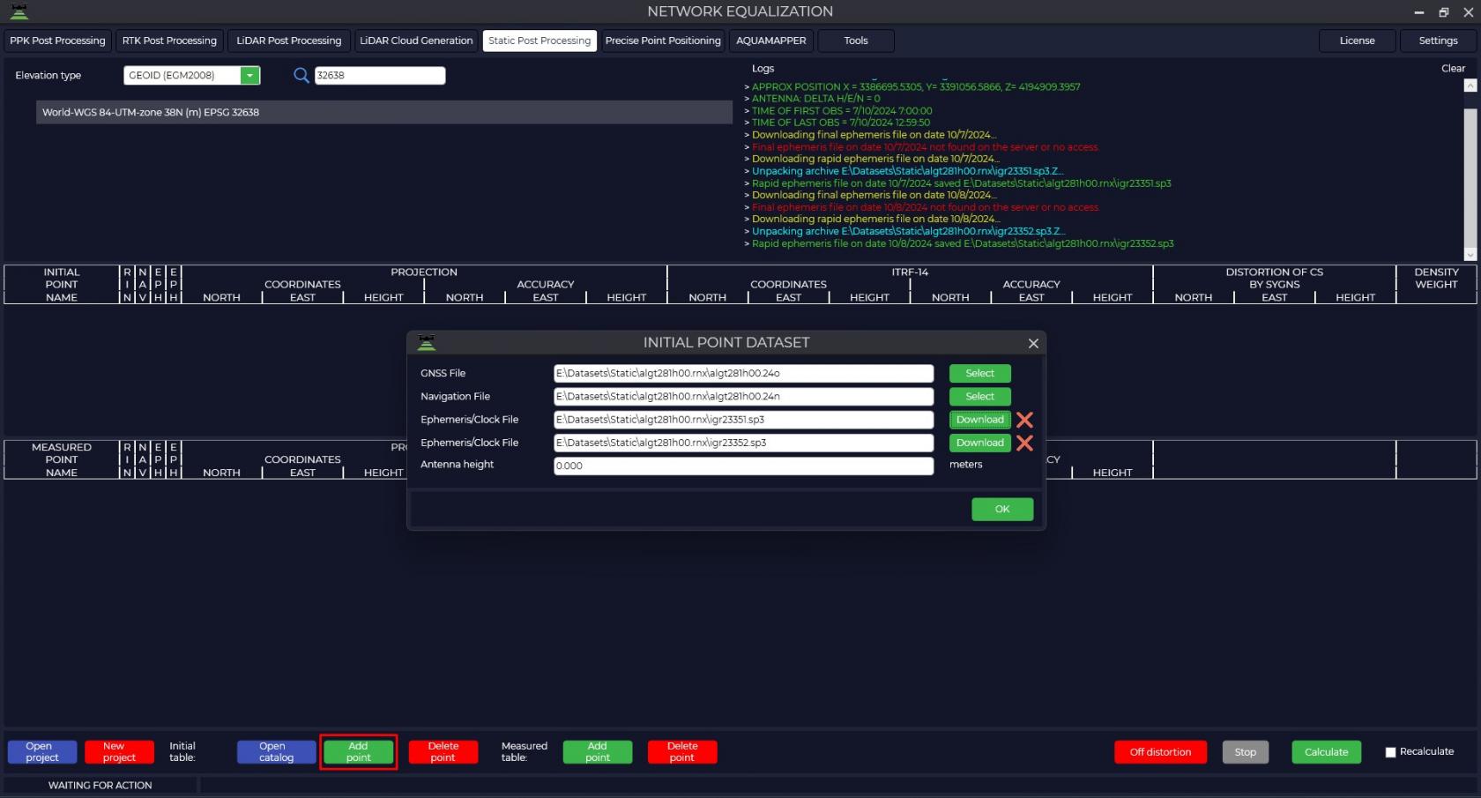Start processing with Calculate button
The width and height of the screenshot is (1481, 798).
(1327, 752)
